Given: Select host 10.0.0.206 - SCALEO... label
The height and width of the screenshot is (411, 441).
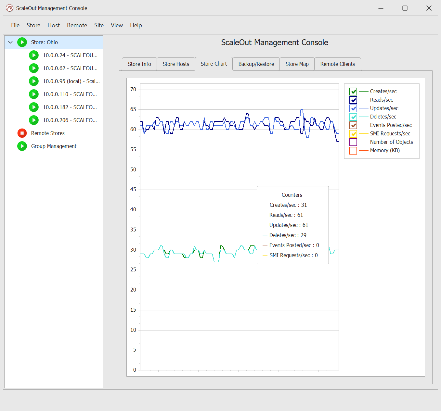Looking at the screenshot, I should click(x=70, y=120).
